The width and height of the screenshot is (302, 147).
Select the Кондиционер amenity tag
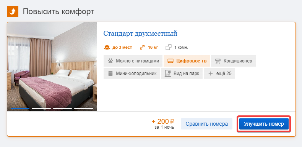(x=233, y=61)
